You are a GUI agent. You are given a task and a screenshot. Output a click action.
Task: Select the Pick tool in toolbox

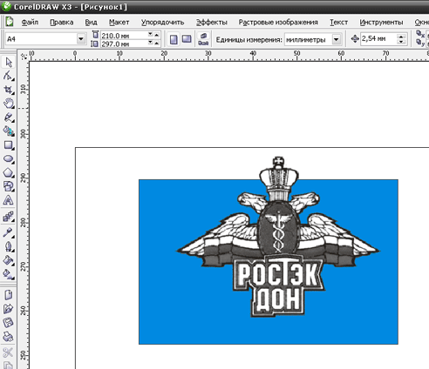point(9,63)
